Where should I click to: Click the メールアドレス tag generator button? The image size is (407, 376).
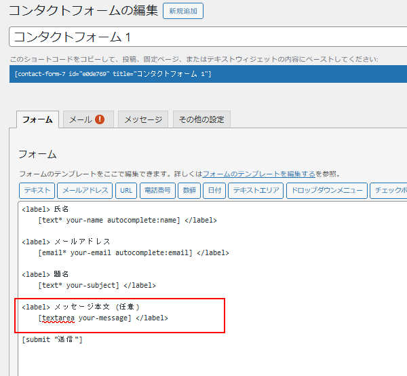tap(85, 191)
